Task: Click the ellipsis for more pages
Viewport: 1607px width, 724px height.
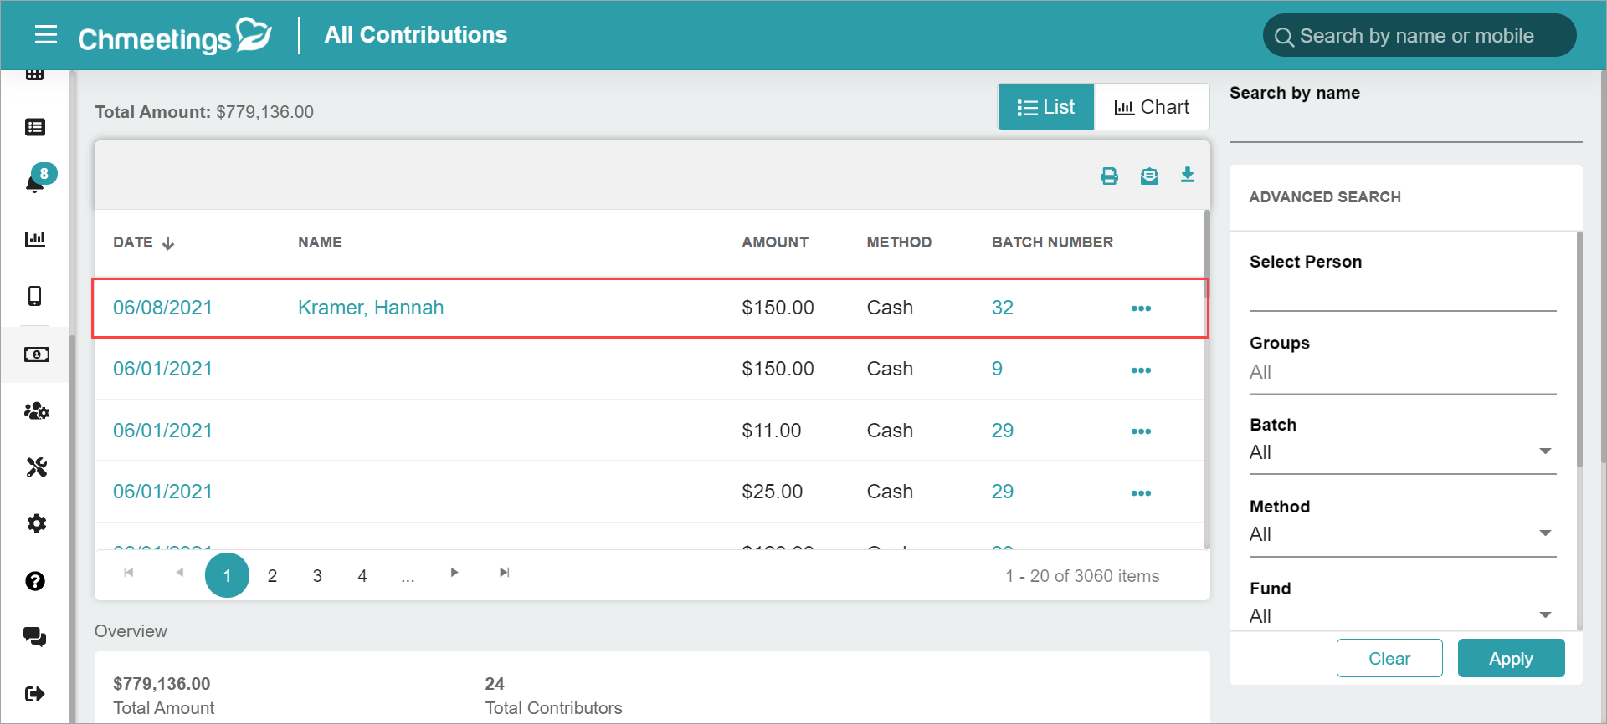Action: coord(408,576)
